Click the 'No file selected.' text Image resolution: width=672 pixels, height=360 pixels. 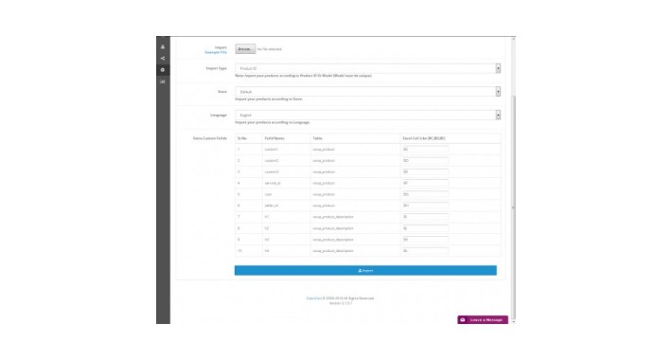pyautogui.click(x=270, y=49)
